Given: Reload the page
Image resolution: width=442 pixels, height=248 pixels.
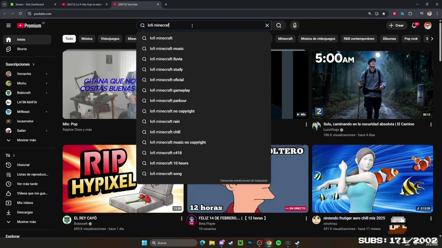Looking at the screenshot, I should 20,14.
